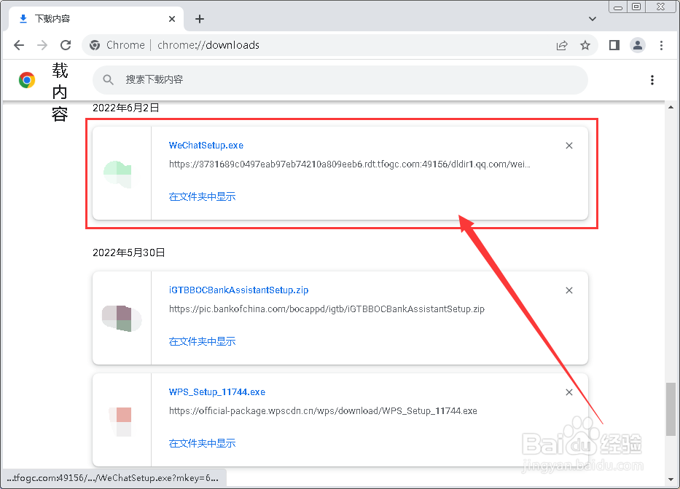This screenshot has width=680, height=489.
Task: Remove WPS_Setup_11744.exe from the list
Action: (569, 392)
